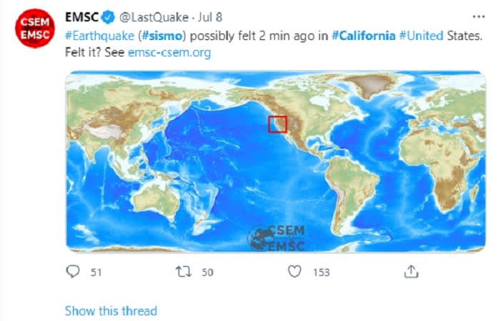Click the red square marker over California
This screenshot has height=321, width=500.
click(x=277, y=124)
